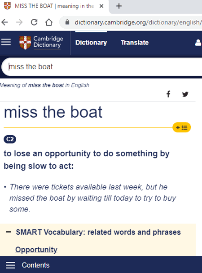Image resolution: width=202 pixels, height=273 pixels.
Task: Share the entry on Facebook
Action: pos(168,94)
